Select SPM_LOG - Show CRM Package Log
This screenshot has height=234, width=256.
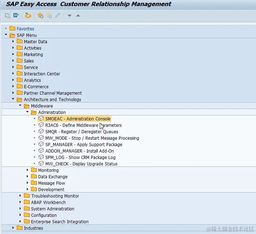tap(80, 157)
